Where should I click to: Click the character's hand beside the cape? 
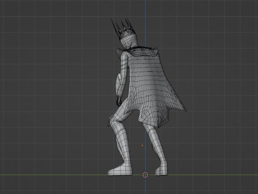pos(119,101)
